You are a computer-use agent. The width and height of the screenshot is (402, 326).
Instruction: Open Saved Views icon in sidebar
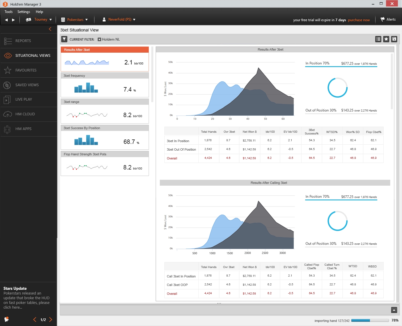(x=7, y=85)
